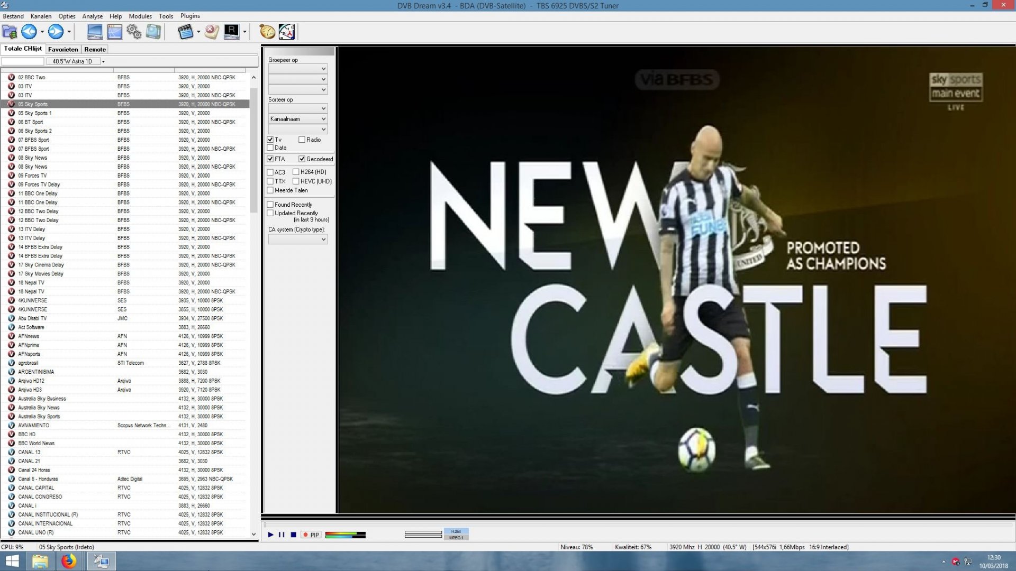This screenshot has width=1016, height=571.
Task: Click the open folder toolbar icon
Action: pos(10,32)
